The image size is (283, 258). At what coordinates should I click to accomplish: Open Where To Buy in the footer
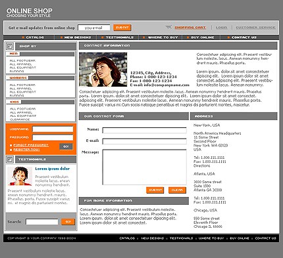click(211, 238)
